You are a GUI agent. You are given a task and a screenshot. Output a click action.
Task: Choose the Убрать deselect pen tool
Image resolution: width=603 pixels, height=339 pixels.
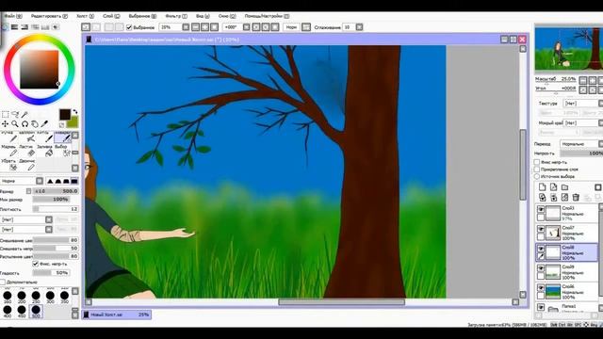point(9,166)
